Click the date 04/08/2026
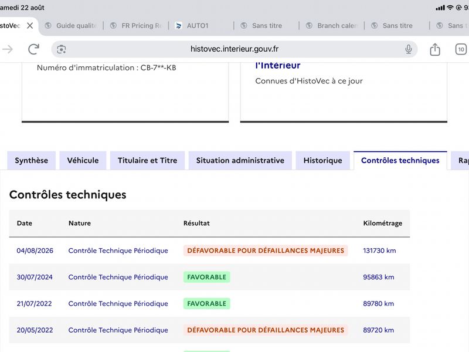Viewport: 469px width, 352px height. pyautogui.click(x=35, y=251)
